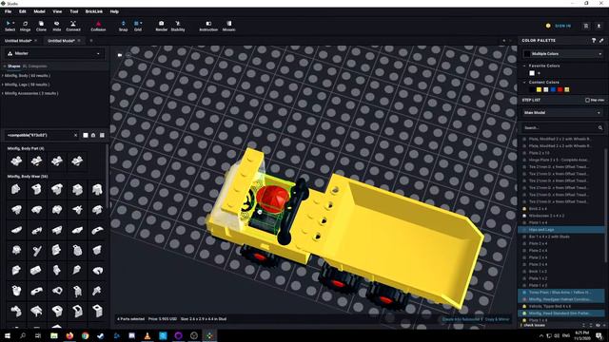Open the Instruction maker
The image size is (609, 342).
point(208,26)
